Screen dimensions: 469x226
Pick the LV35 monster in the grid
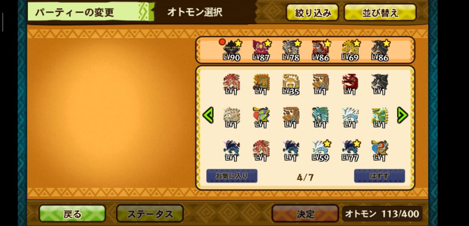[291, 84]
